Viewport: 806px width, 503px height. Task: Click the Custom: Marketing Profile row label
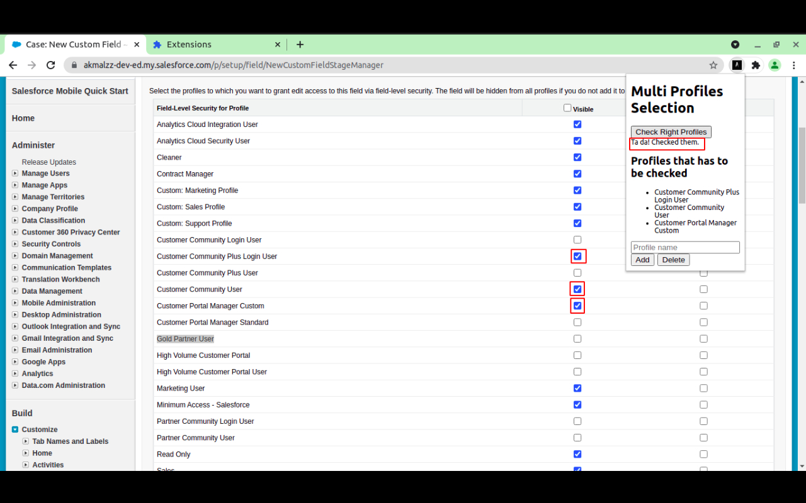[x=198, y=191]
